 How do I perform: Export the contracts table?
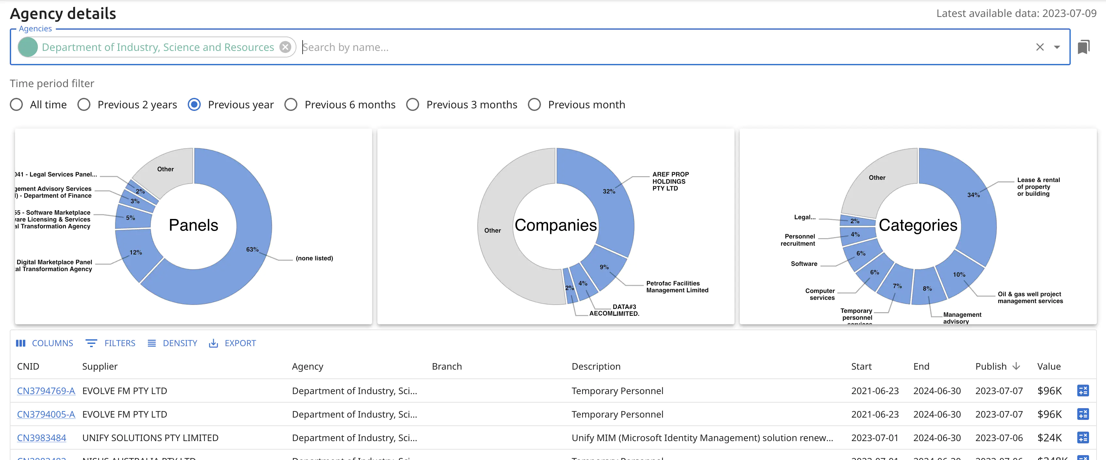pos(232,343)
